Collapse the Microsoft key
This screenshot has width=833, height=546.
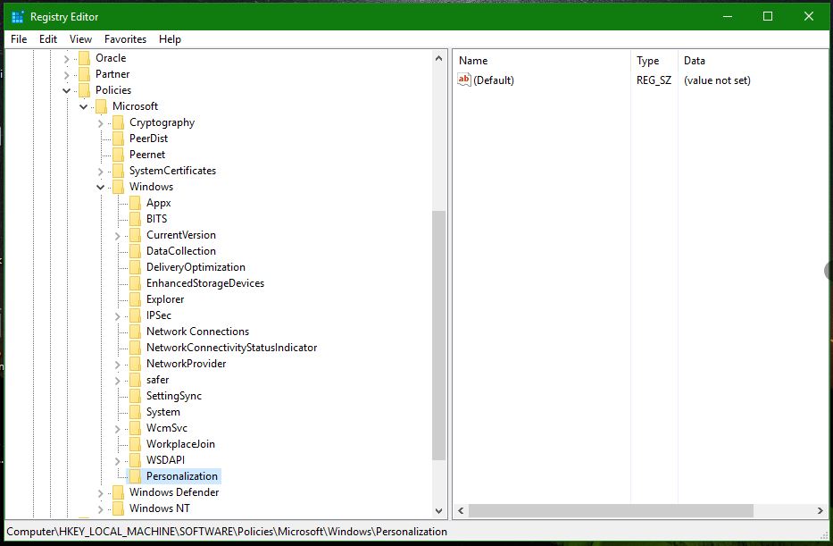coord(83,107)
